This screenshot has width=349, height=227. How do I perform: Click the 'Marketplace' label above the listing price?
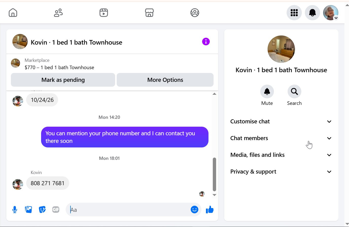click(37, 60)
